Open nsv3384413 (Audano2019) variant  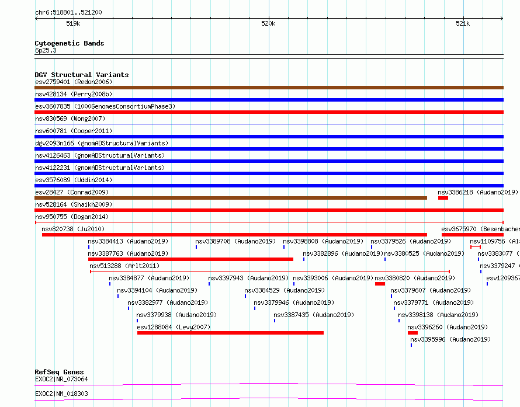pyautogui.click(x=128, y=241)
